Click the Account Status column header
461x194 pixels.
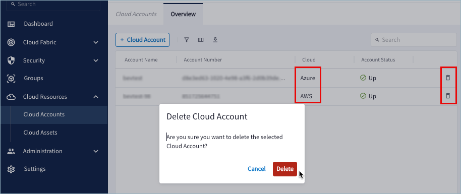378,59
